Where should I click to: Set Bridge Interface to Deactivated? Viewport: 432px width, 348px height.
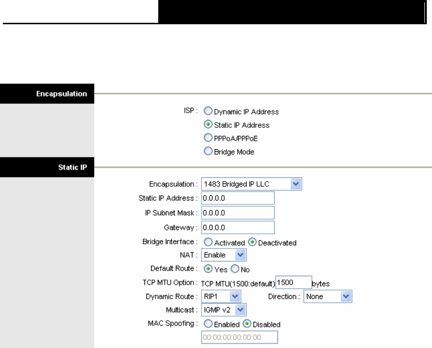[252, 242]
